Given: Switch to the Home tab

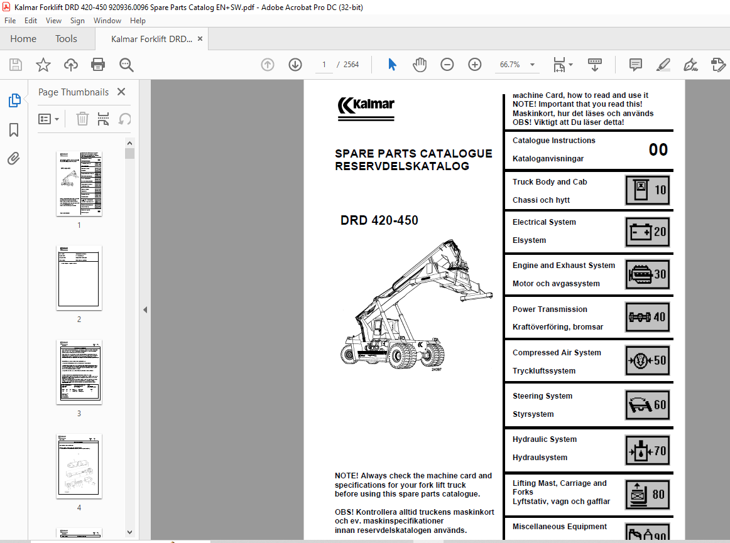Looking at the screenshot, I should pos(23,39).
